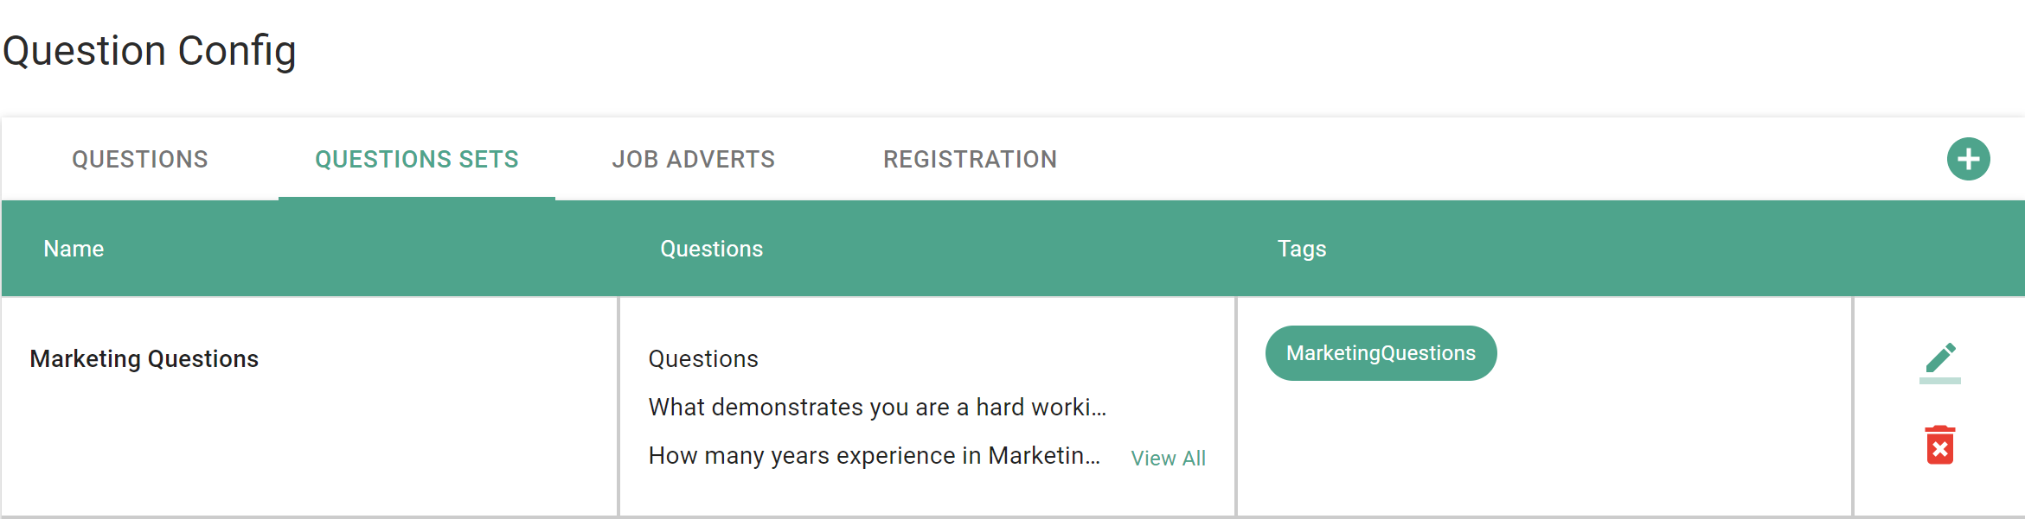2025x519 pixels.
Task: Go to the Registration tab
Action: coord(971,159)
